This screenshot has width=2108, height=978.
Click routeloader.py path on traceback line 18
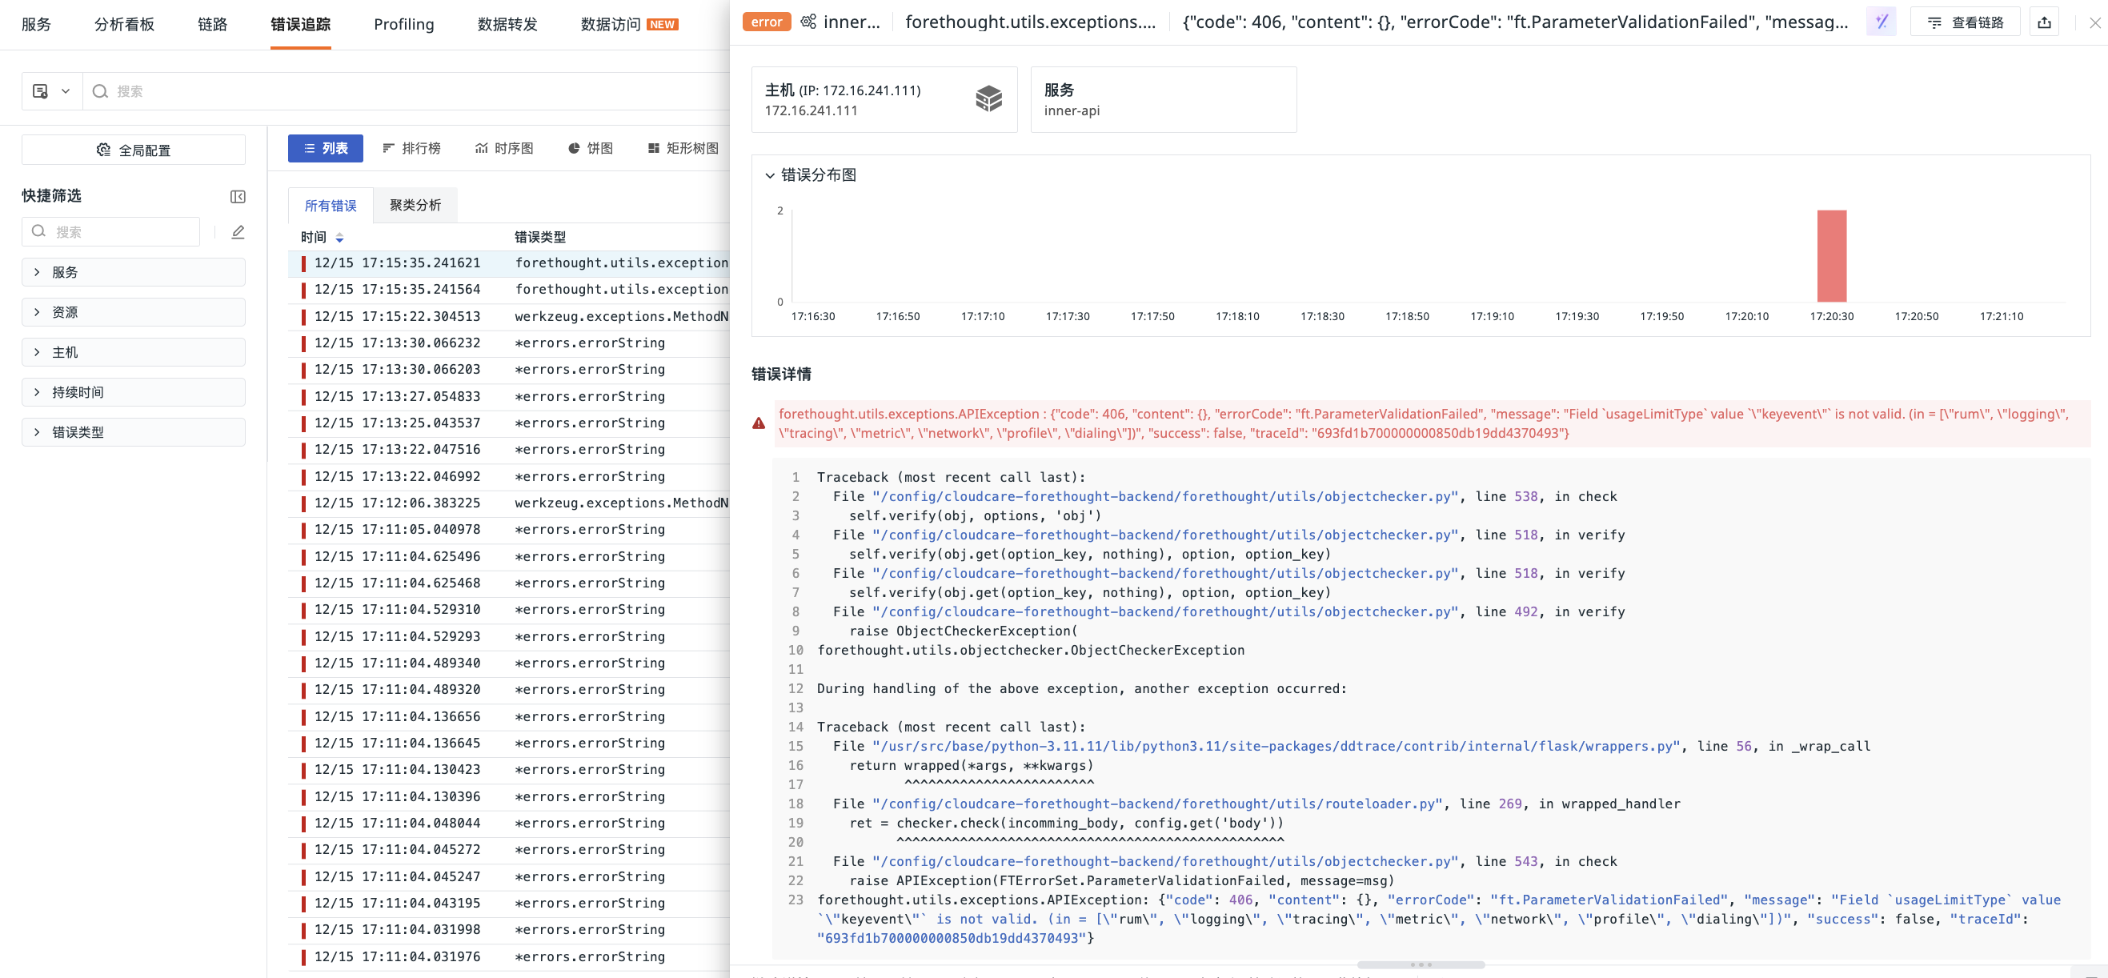1158,804
